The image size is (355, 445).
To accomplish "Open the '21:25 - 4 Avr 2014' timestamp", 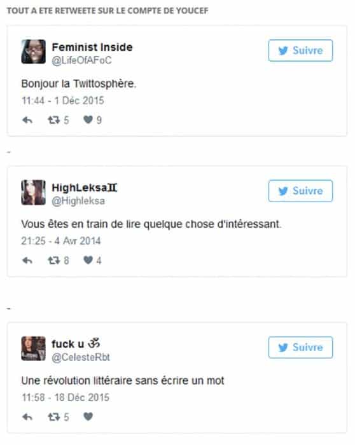I will point(61,241).
